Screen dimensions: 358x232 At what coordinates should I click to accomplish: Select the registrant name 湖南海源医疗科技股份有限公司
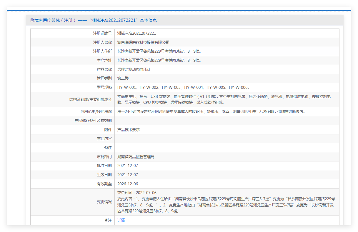pos(143,42)
